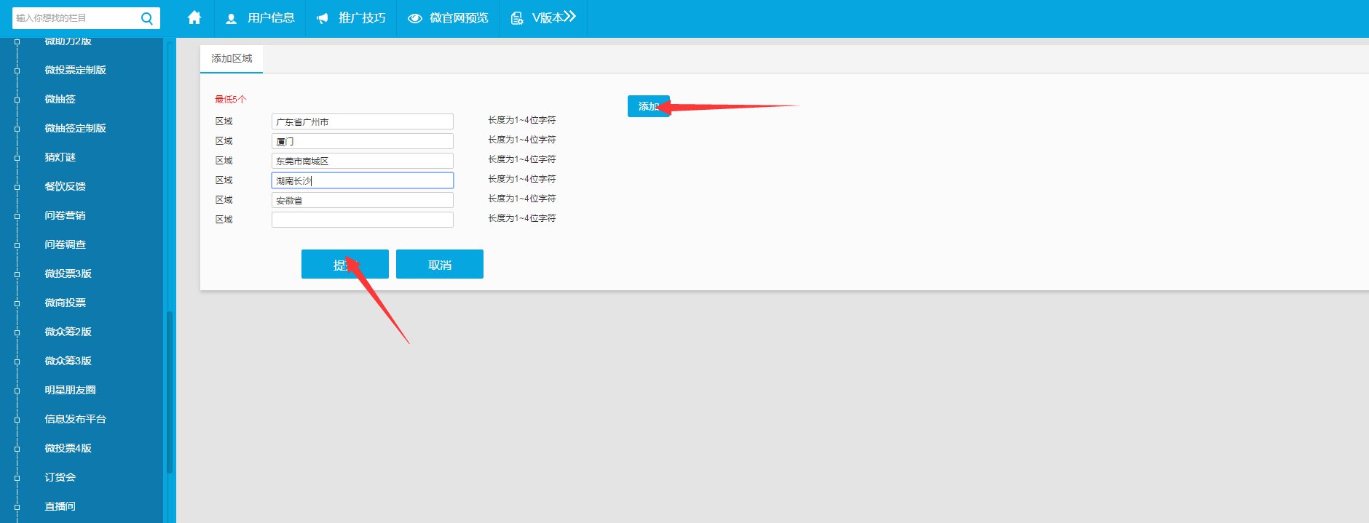Expand the V版本 menu arrows

(x=568, y=17)
